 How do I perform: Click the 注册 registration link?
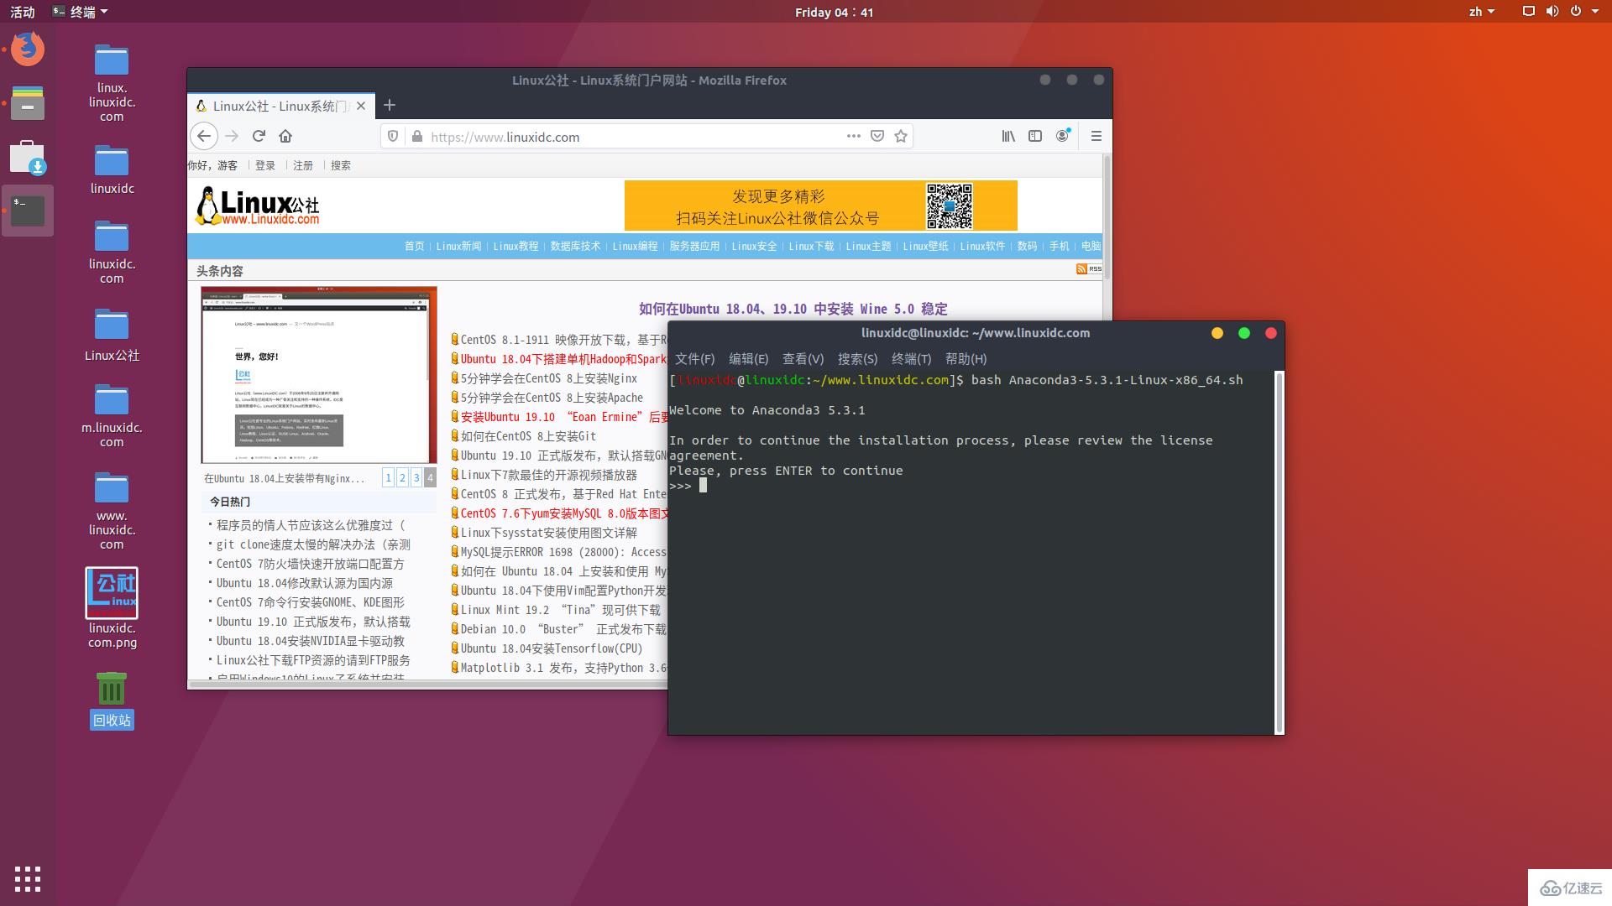(303, 164)
